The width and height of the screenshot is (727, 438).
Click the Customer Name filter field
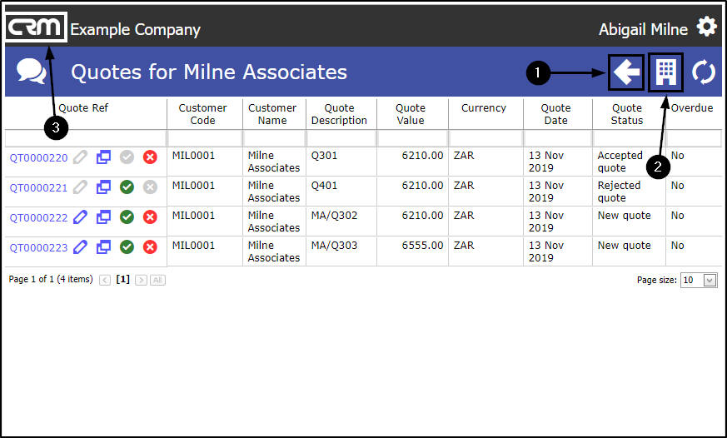(274, 138)
